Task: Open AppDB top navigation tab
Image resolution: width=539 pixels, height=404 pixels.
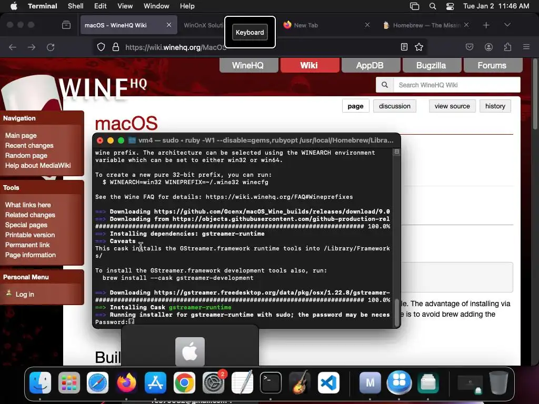Action: pos(370,65)
